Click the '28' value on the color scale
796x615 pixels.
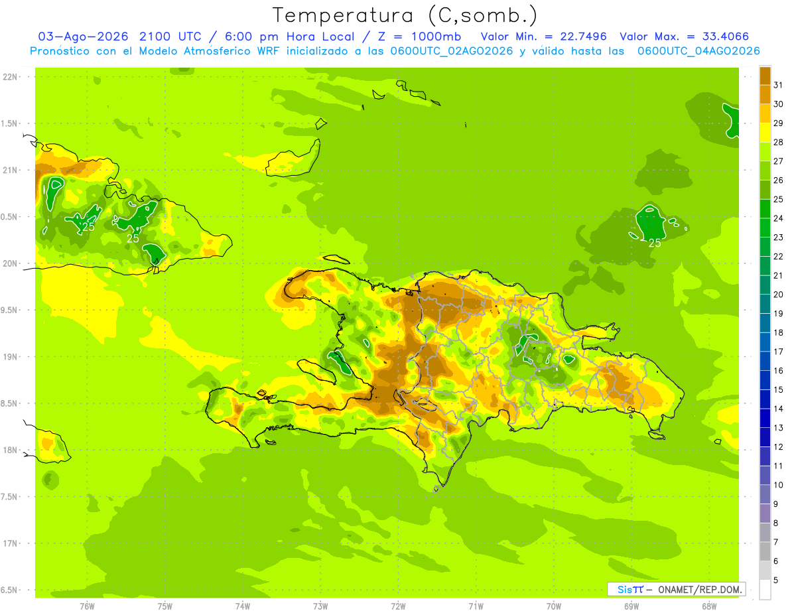coord(779,142)
